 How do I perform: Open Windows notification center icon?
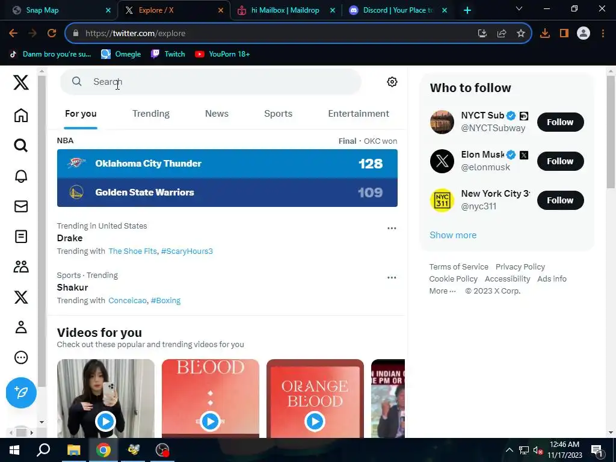(597, 451)
